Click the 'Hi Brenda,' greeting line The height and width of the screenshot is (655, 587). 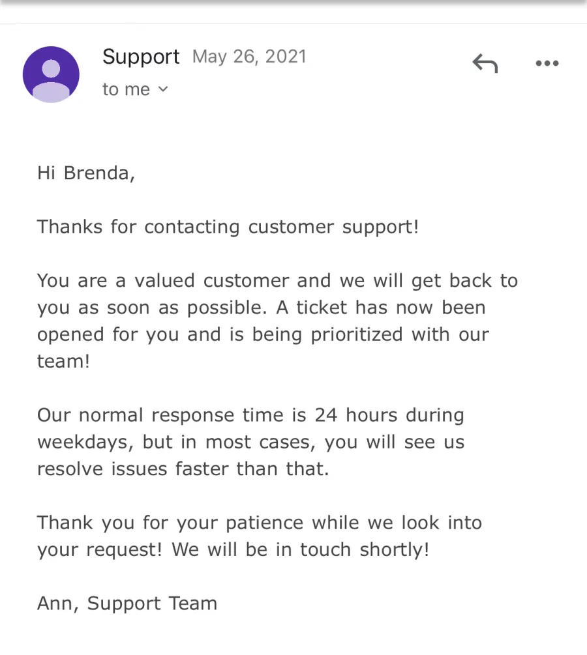(x=86, y=173)
